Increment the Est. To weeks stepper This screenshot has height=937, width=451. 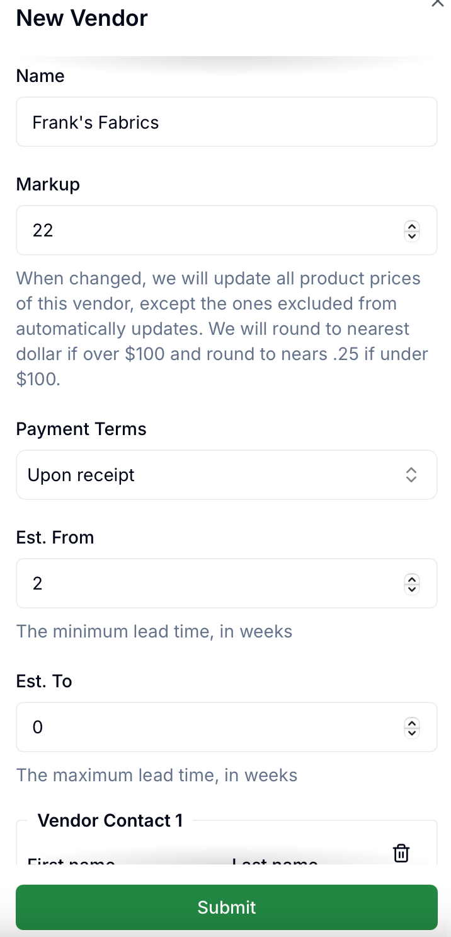[x=412, y=723]
